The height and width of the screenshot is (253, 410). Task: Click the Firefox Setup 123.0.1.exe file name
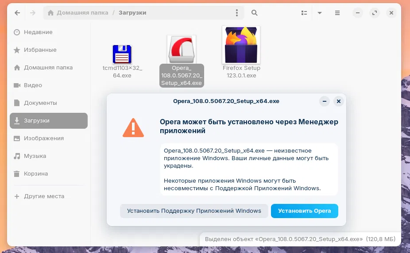point(241,72)
